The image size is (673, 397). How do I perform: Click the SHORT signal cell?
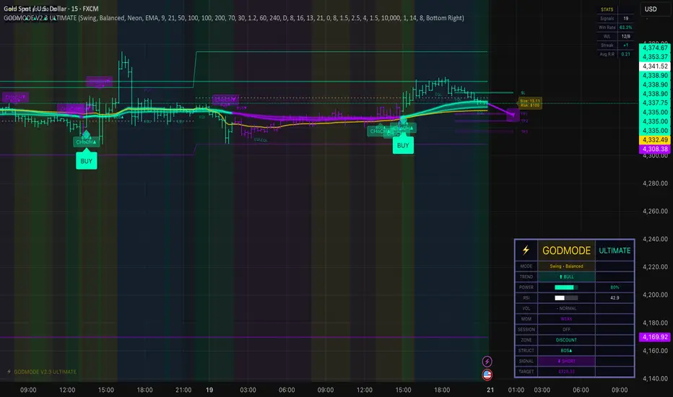[566, 361]
